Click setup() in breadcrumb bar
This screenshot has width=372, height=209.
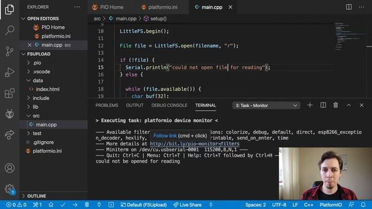pyautogui.click(x=158, y=19)
